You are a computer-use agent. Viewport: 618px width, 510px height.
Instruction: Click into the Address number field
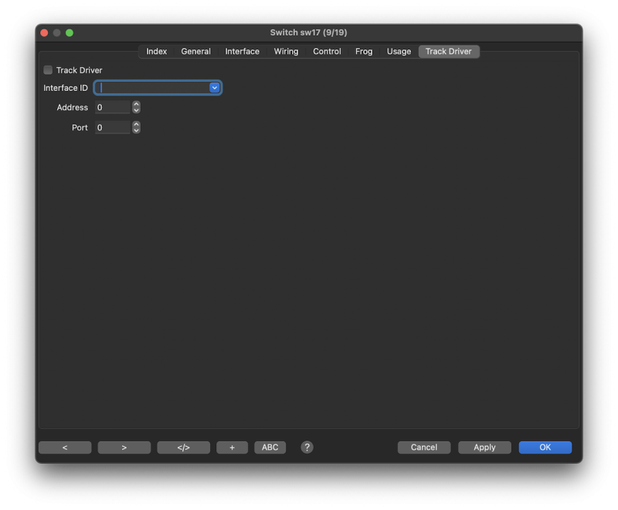113,107
